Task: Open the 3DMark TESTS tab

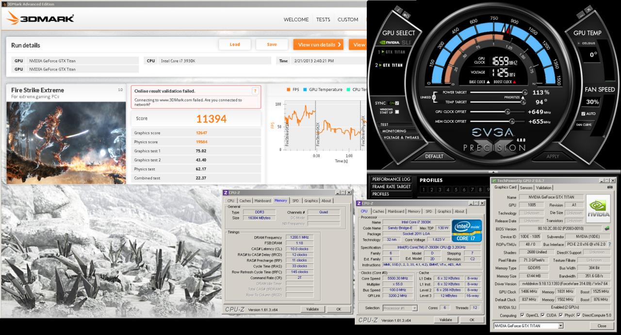Action: pyautogui.click(x=323, y=20)
